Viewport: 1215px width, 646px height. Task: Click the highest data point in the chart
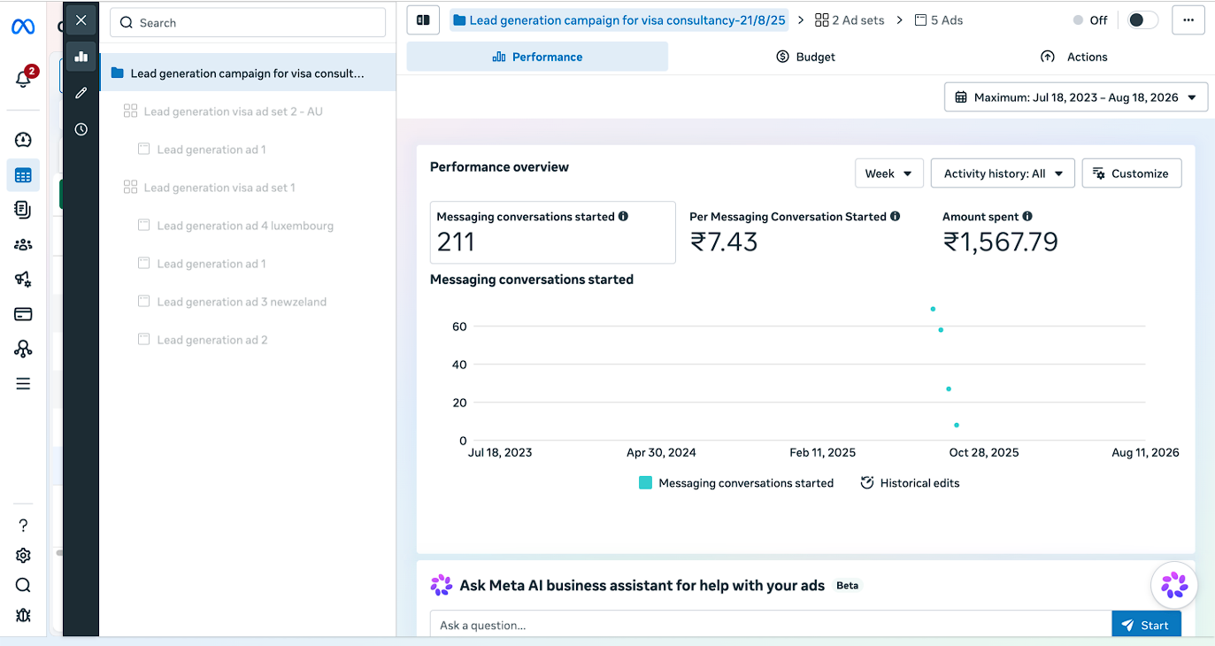[933, 309]
